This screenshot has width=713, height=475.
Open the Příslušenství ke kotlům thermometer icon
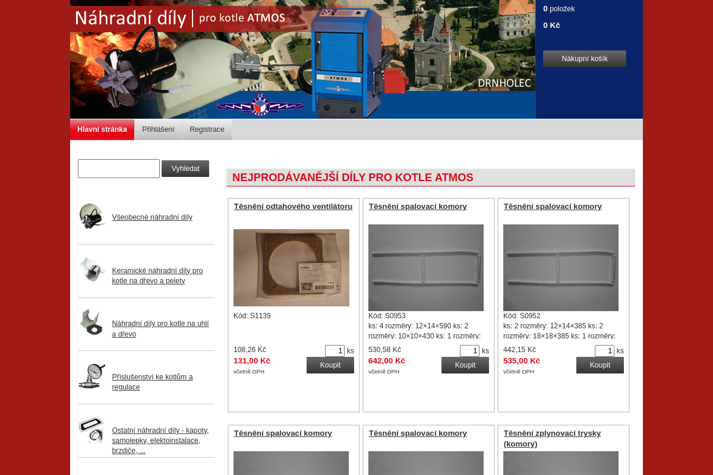tap(92, 376)
